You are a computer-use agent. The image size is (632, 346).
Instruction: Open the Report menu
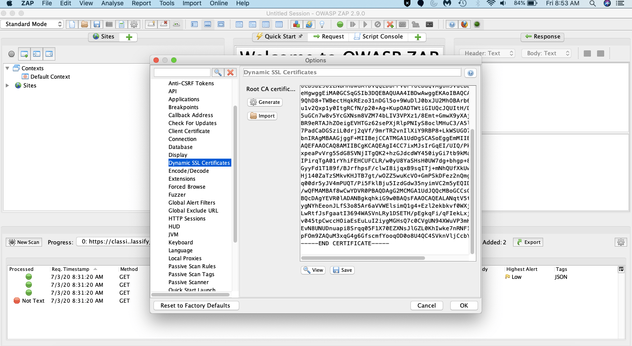pyautogui.click(x=141, y=3)
